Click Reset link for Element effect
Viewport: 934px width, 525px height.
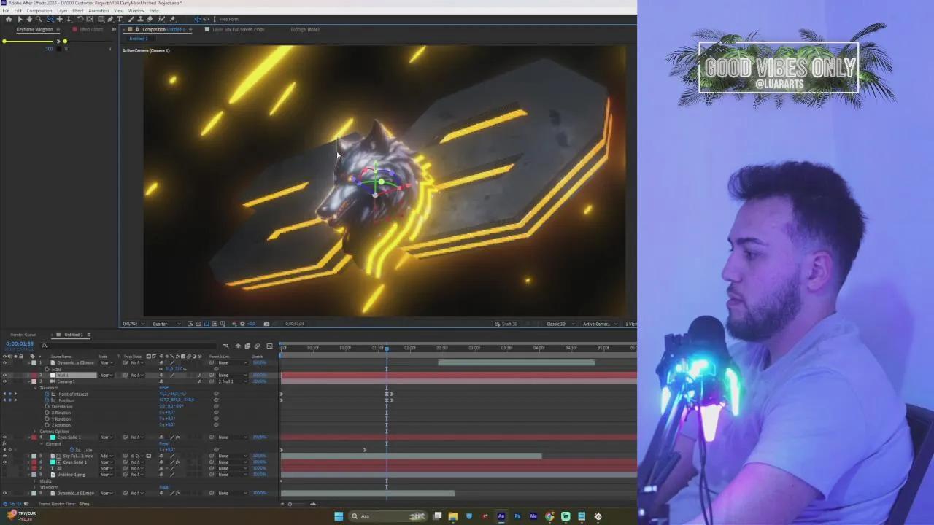point(164,443)
